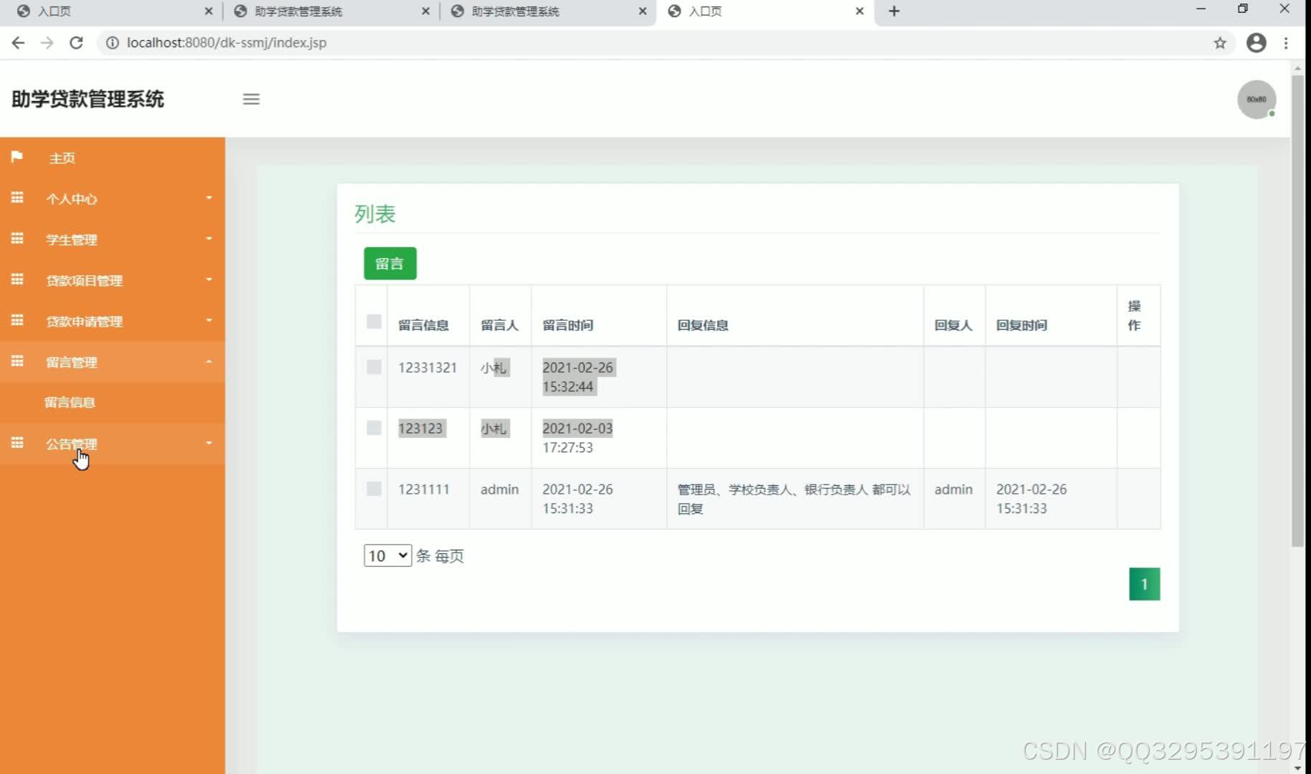Close the active 入口页 tab
1311x774 pixels.
(860, 11)
